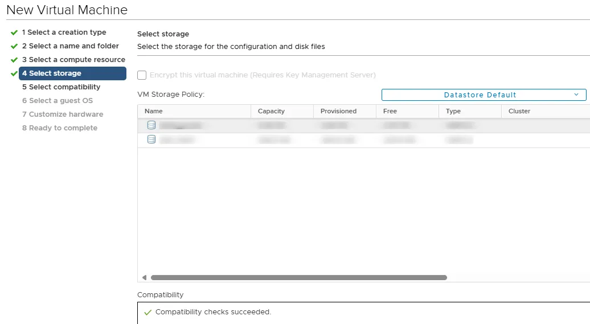Click the first datastore's disk icon

[151, 125]
